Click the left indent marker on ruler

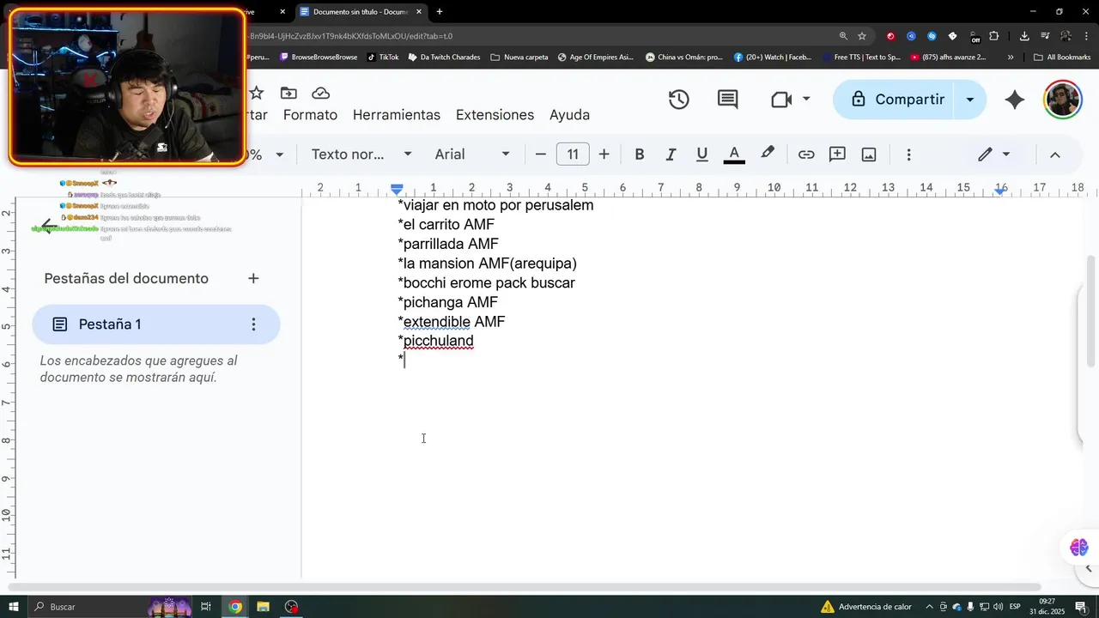397,189
